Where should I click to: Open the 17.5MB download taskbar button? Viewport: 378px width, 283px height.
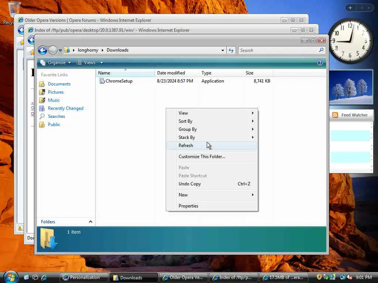tap(283, 277)
